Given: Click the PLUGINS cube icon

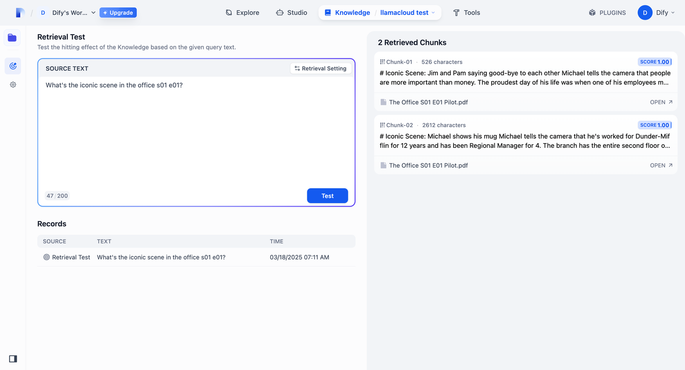Looking at the screenshot, I should [x=592, y=13].
